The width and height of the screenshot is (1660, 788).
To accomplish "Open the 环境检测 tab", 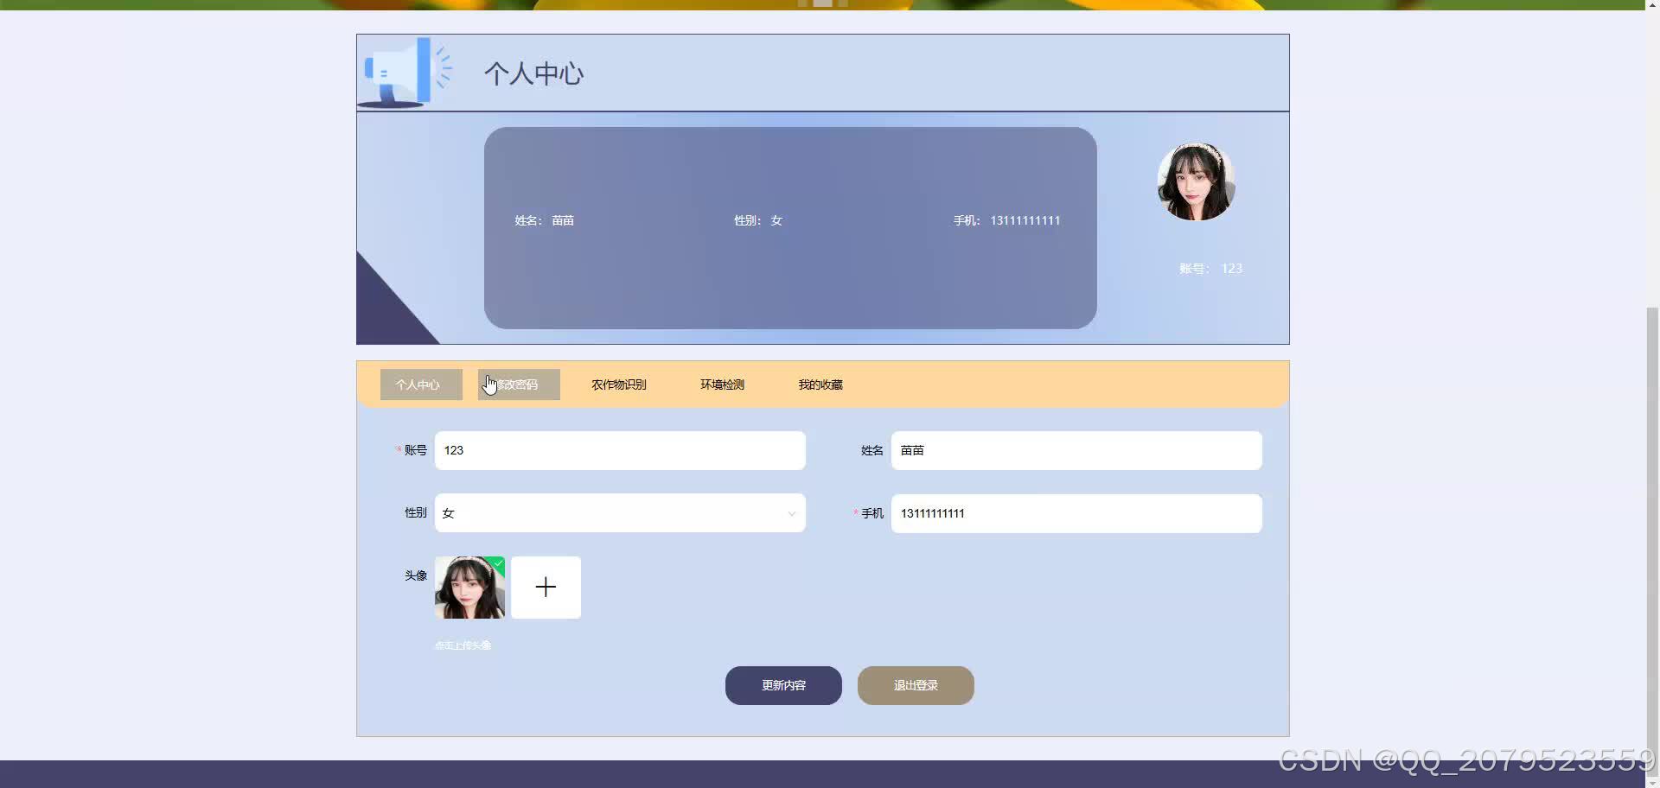I will pyautogui.click(x=722, y=384).
